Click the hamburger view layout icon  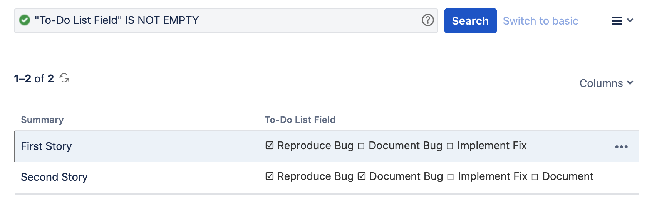617,21
